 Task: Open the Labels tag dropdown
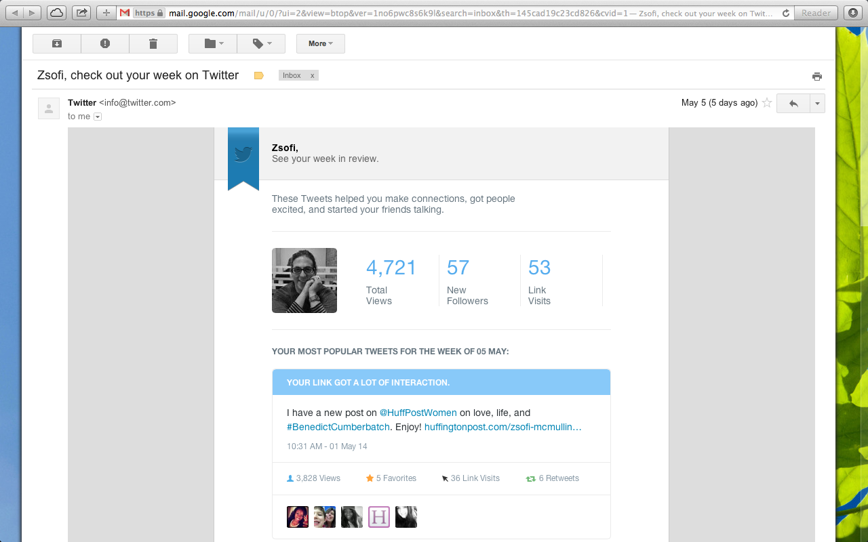pyautogui.click(x=261, y=43)
